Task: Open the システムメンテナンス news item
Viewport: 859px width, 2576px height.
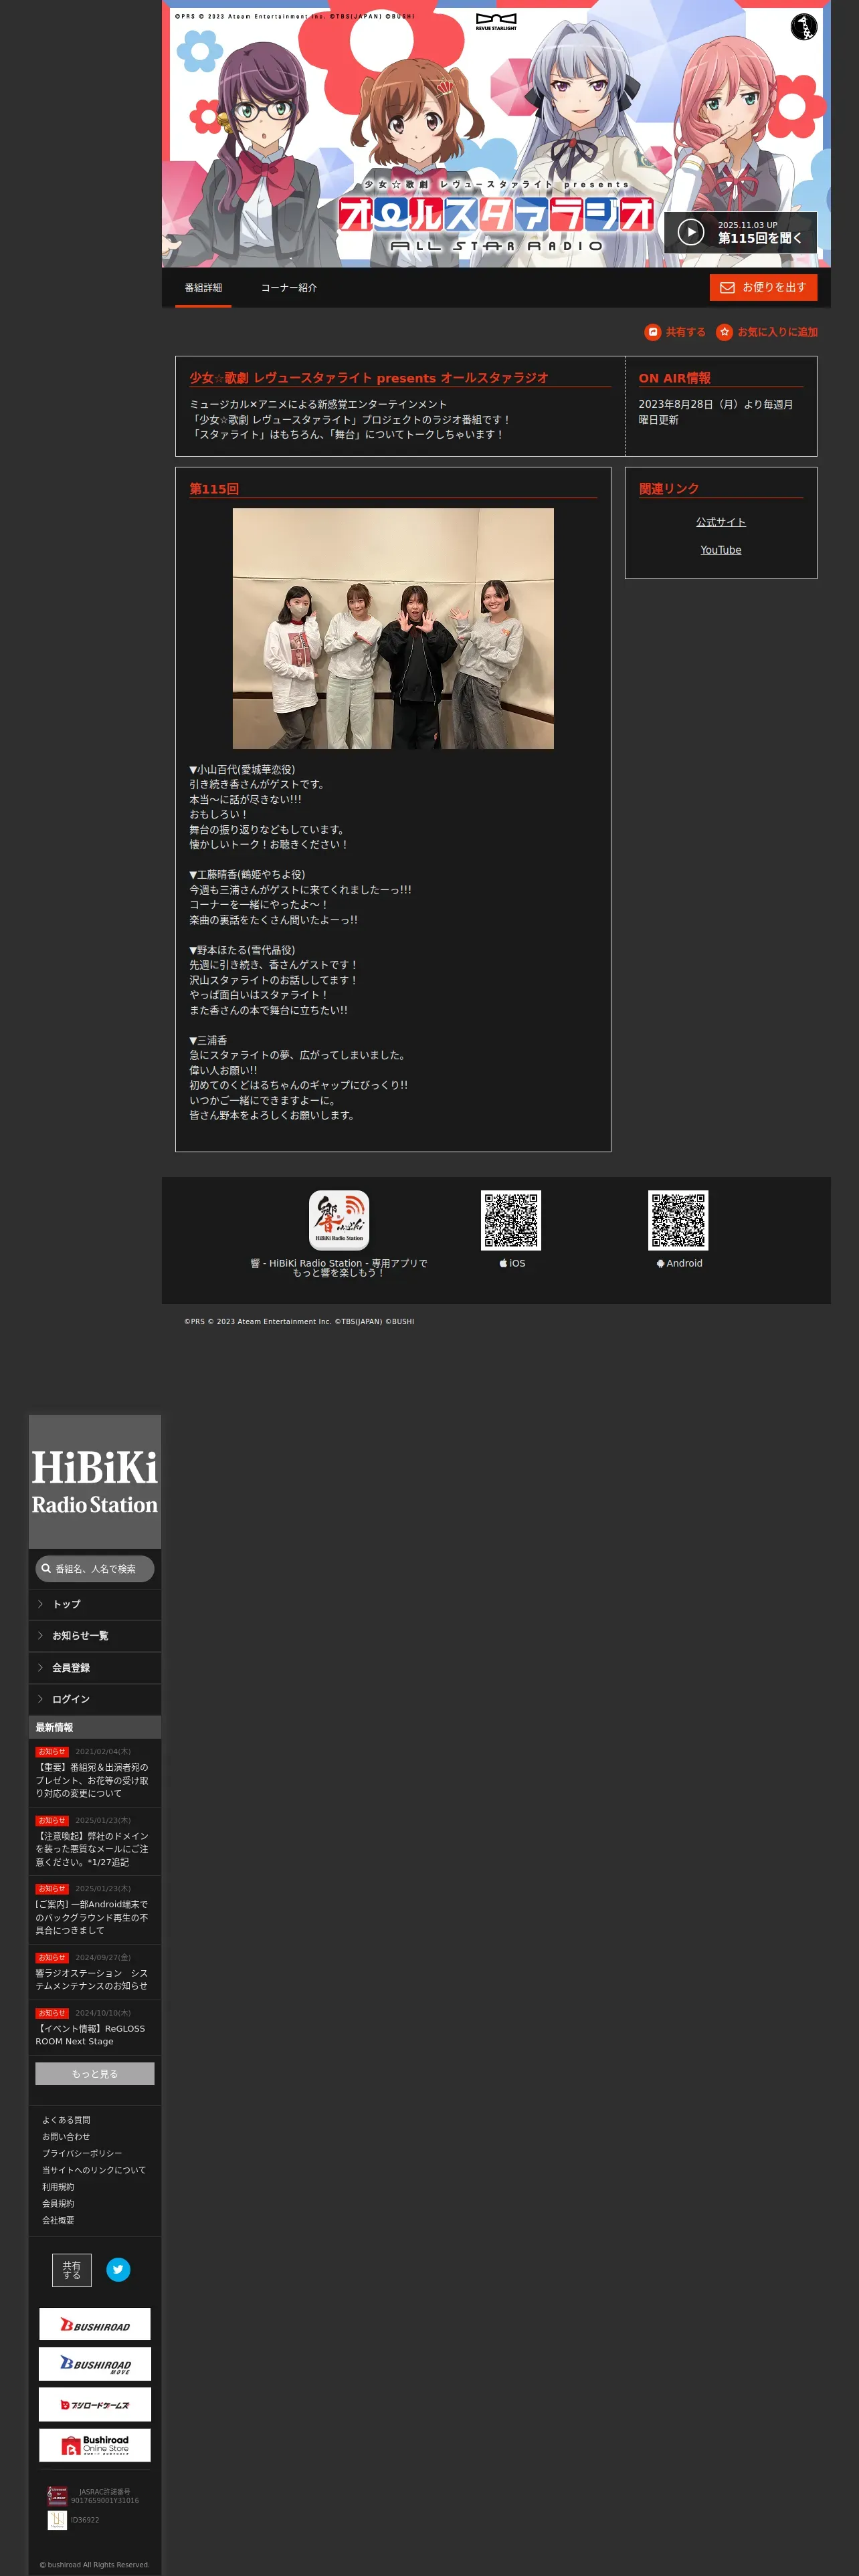Action: [95, 1972]
